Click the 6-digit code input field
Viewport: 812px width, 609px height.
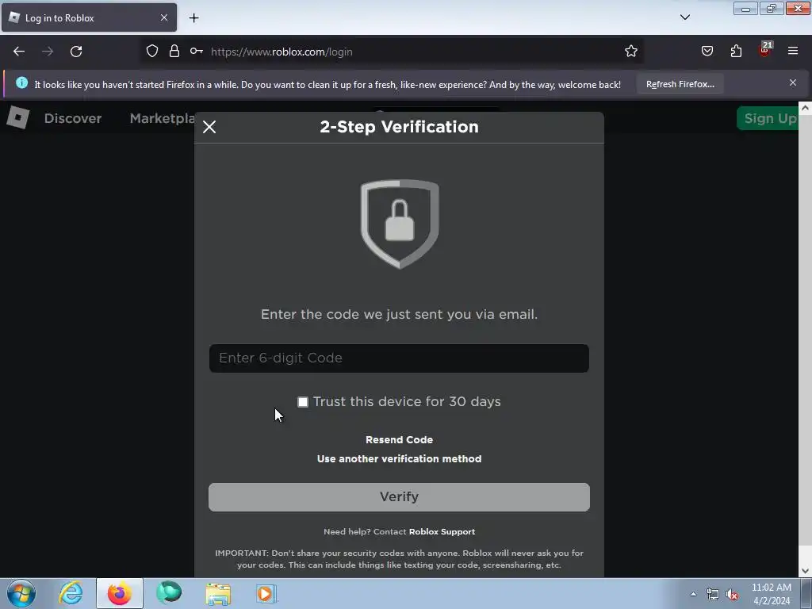(x=399, y=358)
